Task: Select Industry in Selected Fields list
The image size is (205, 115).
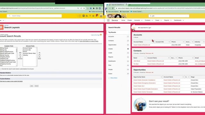Action: coord(26,55)
